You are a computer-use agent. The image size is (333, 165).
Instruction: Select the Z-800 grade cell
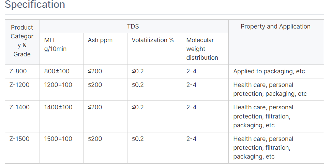click(22, 72)
